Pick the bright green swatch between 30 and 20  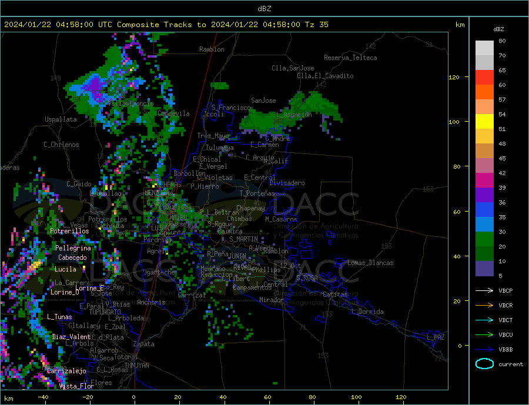[484, 239]
